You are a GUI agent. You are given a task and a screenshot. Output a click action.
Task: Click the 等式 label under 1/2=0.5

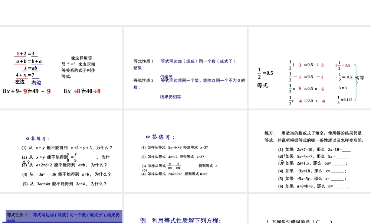tap(262, 85)
